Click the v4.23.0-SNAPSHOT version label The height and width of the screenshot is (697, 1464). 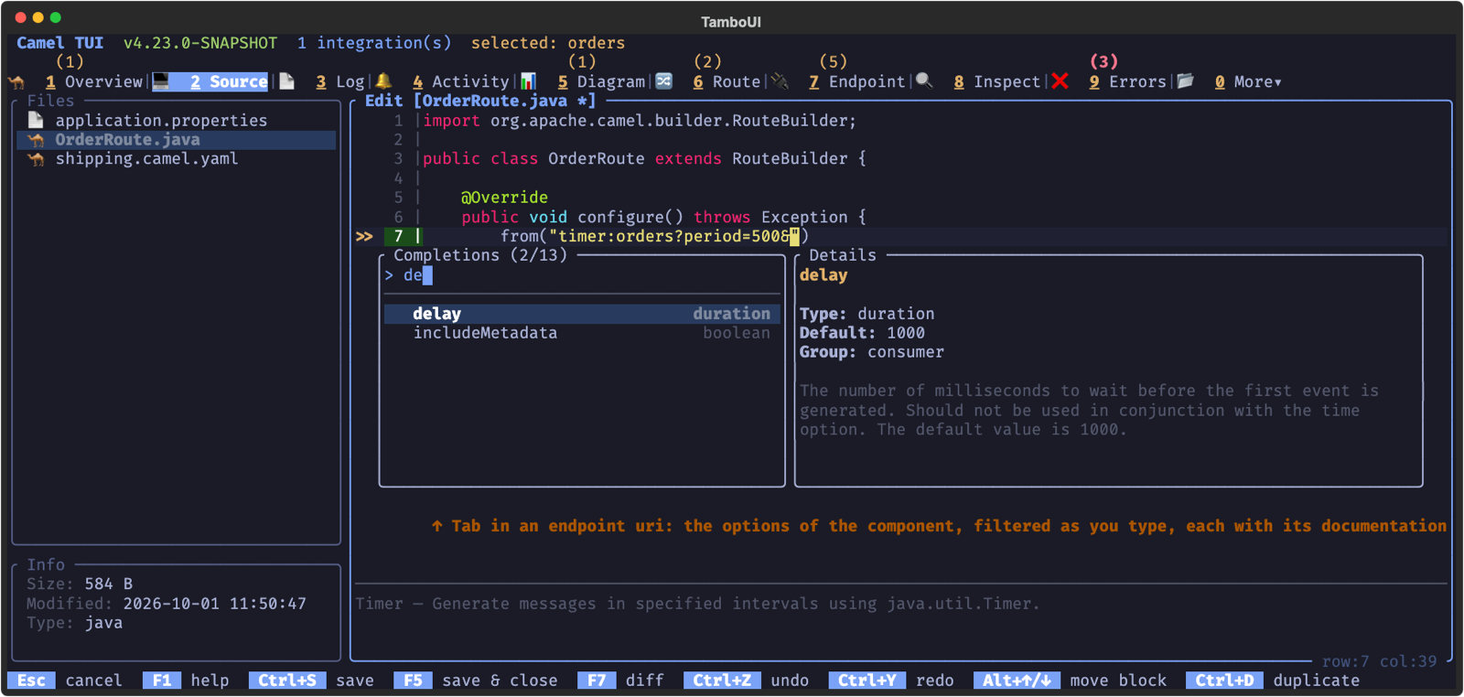pyautogui.click(x=200, y=43)
